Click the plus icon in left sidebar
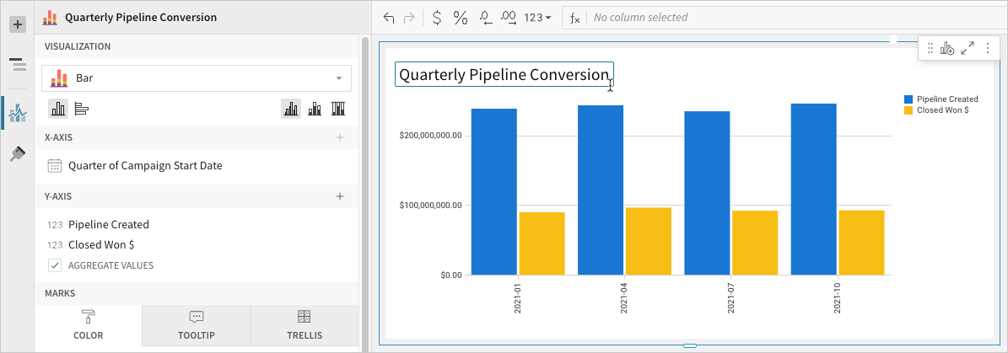The image size is (1008, 353). click(x=18, y=24)
